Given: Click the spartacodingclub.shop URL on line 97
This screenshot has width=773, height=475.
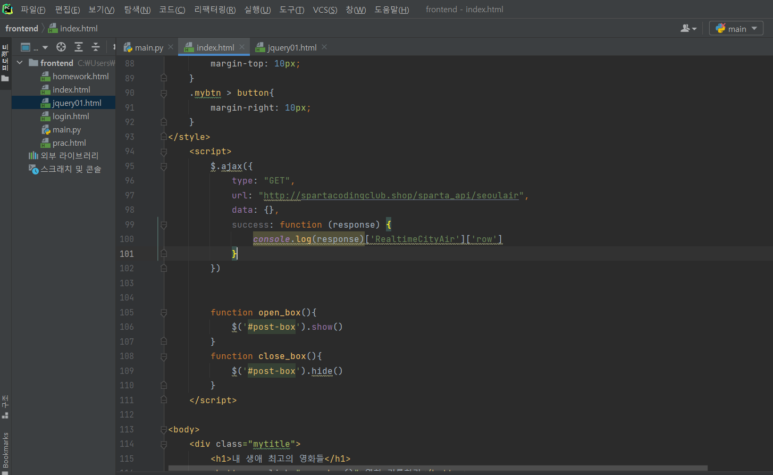Looking at the screenshot, I should click(x=391, y=195).
